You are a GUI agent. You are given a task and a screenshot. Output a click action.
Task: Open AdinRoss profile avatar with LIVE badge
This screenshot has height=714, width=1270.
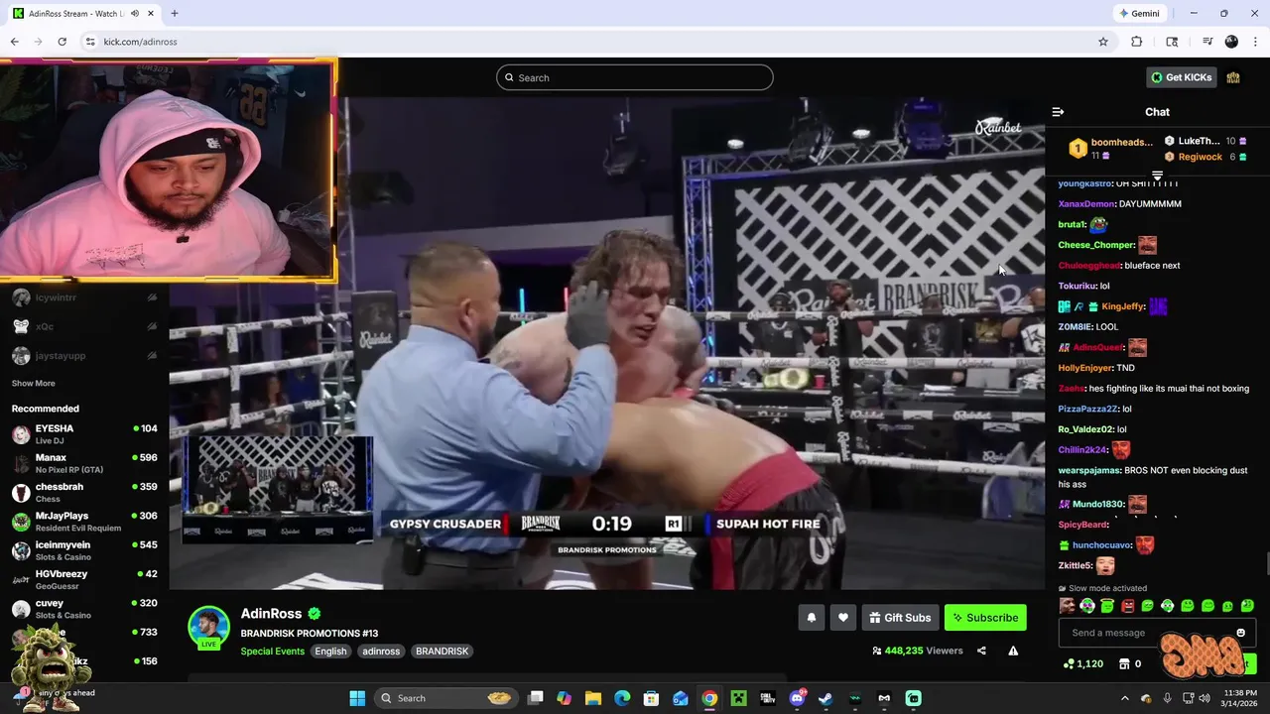[208, 628]
